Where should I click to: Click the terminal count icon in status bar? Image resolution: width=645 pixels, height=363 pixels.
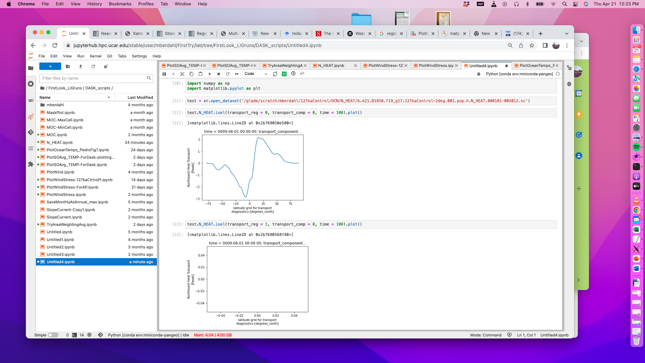tap(75, 335)
